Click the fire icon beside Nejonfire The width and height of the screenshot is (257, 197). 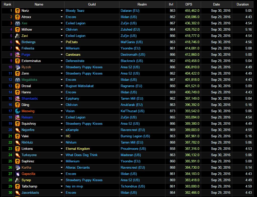[18, 130]
